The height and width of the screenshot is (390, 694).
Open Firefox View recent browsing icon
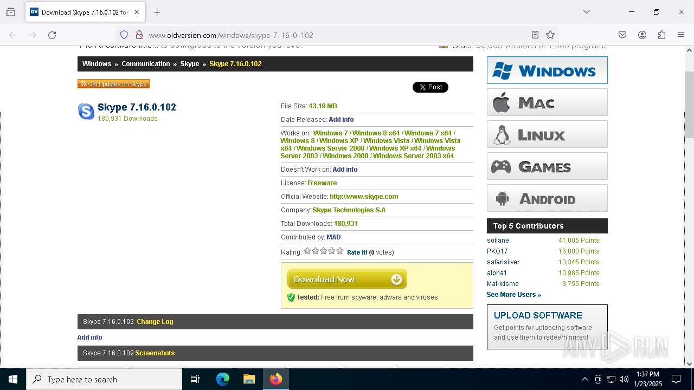click(x=11, y=12)
